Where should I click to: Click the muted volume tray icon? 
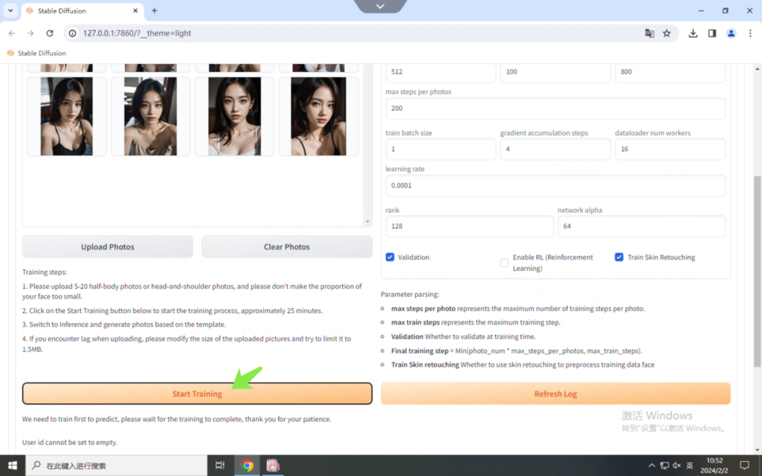tap(677, 465)
